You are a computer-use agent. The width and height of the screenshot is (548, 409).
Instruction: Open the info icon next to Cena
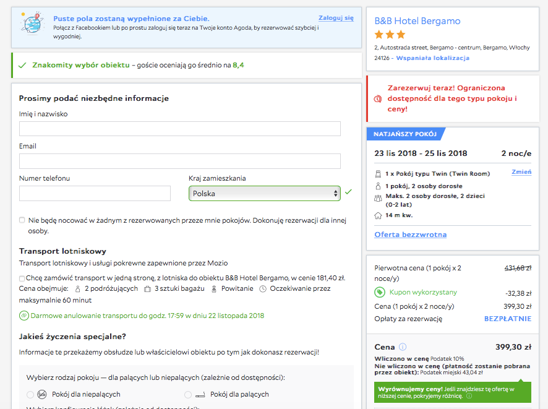tap(403, 347)
